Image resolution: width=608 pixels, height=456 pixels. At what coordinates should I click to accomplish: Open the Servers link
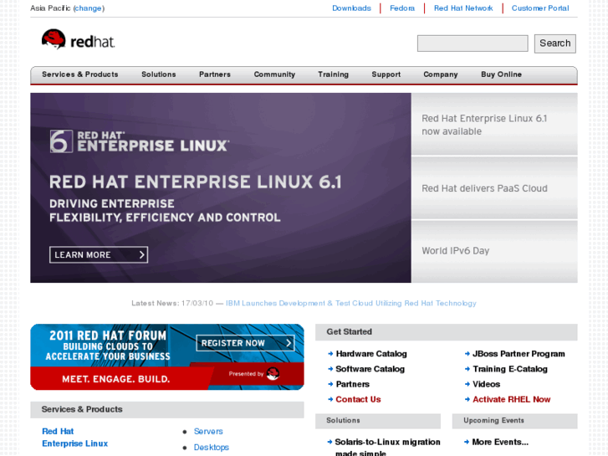(x=208, y=431)
